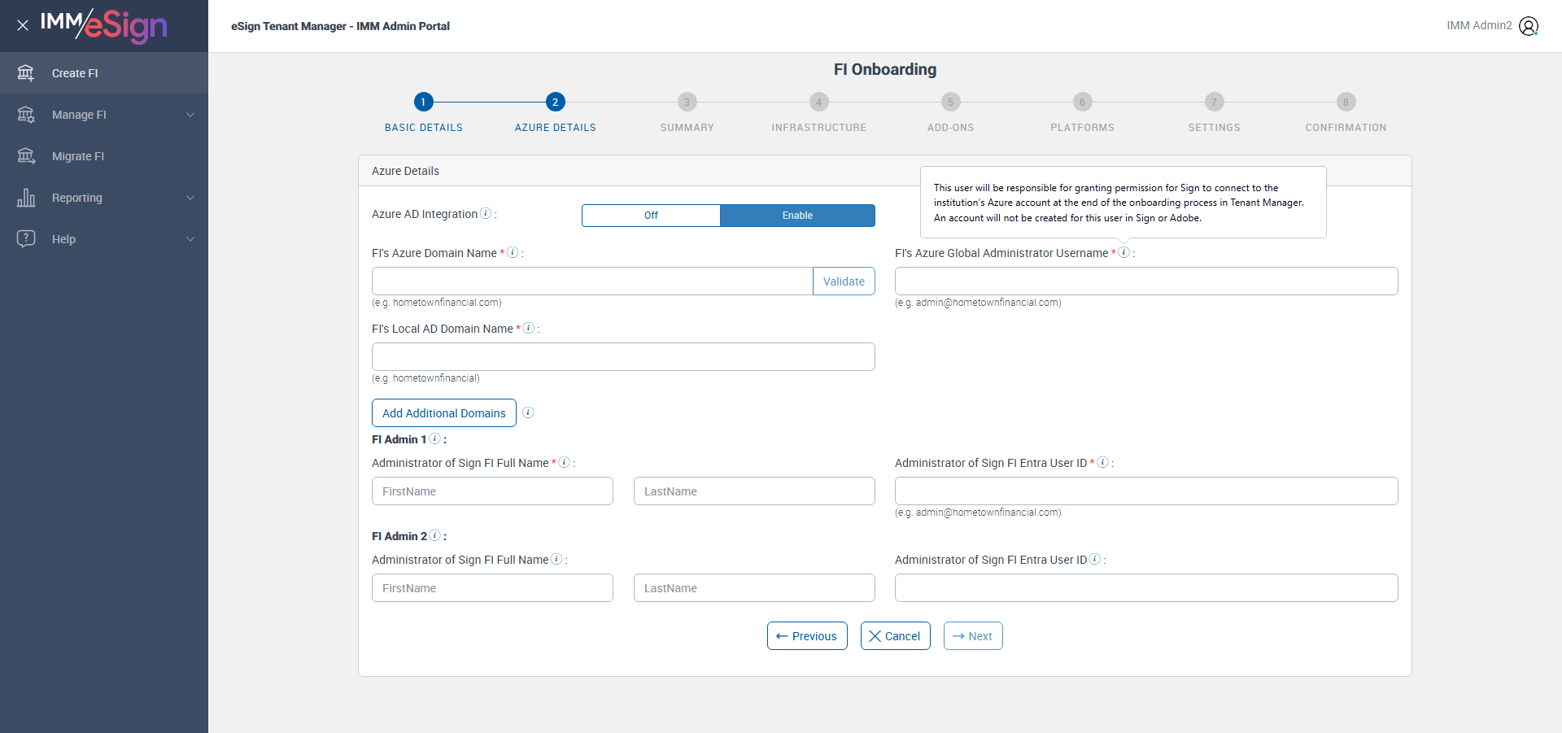Screen dimensions: 1562x733
Task: Click info icon next to Azure AD Integration
Action: [x=486, y=213]
